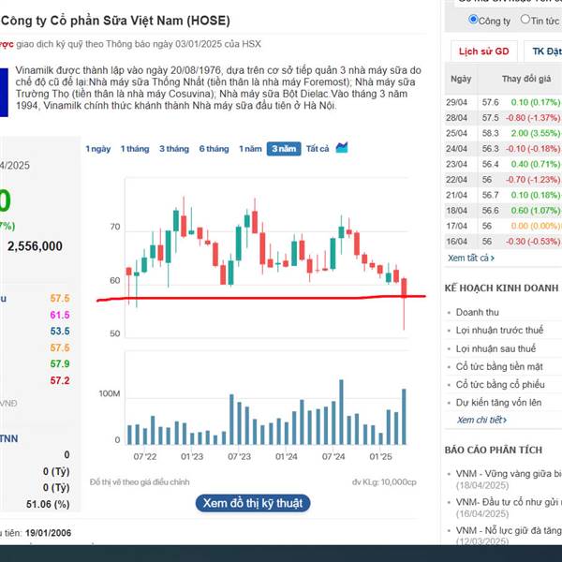Image resolution: width=562 pixels, height=562 pixels.
Task: Select the 1 ngày chart range
Action: (x=97, y=149)
